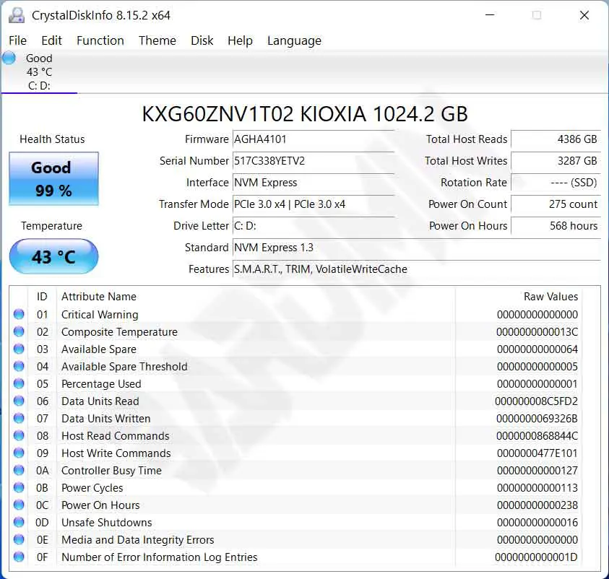Click raw value 0000000868844C

click(537, 436)
